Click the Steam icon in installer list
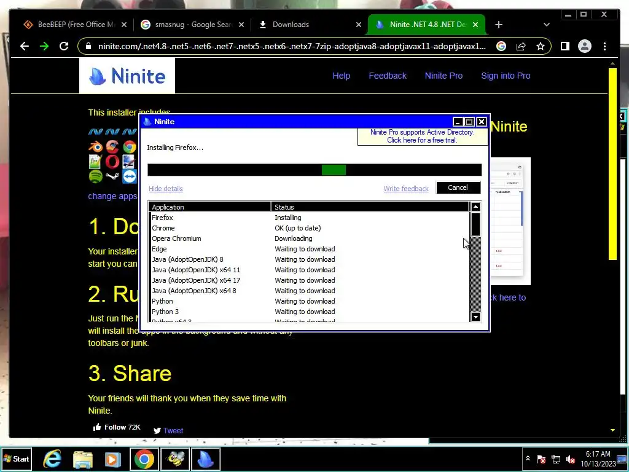 (112, 176)
